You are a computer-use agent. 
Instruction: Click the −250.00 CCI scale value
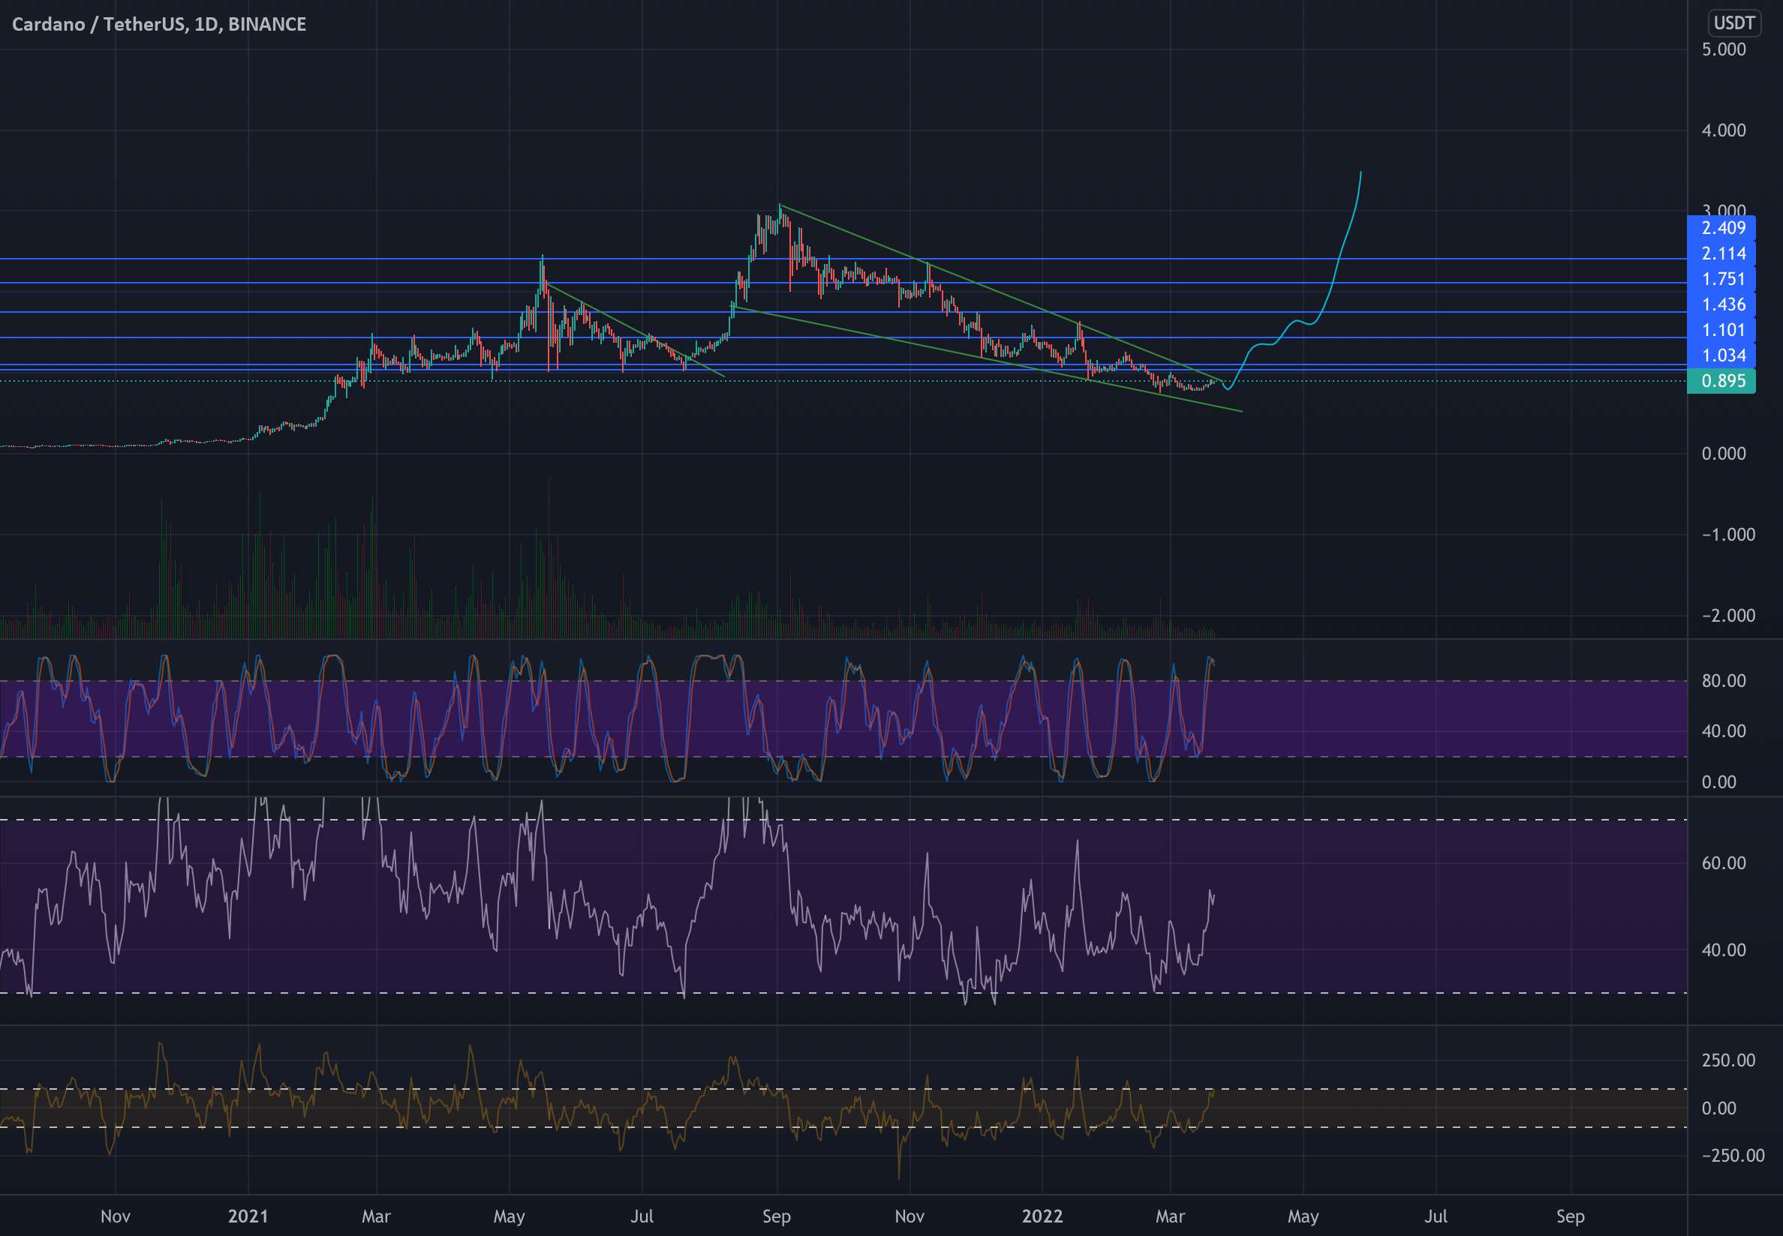click(x=1733, y=1156)
